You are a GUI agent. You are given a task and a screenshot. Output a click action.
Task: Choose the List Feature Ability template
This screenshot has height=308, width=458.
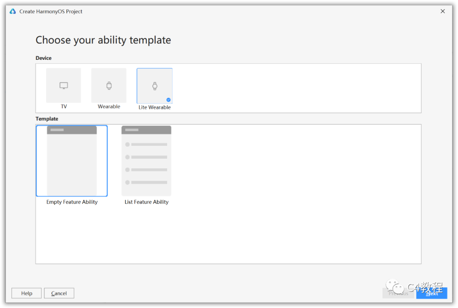(x=146, y=161)
